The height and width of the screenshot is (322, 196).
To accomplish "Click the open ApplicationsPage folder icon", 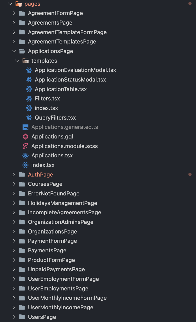I will pos(22,51).
